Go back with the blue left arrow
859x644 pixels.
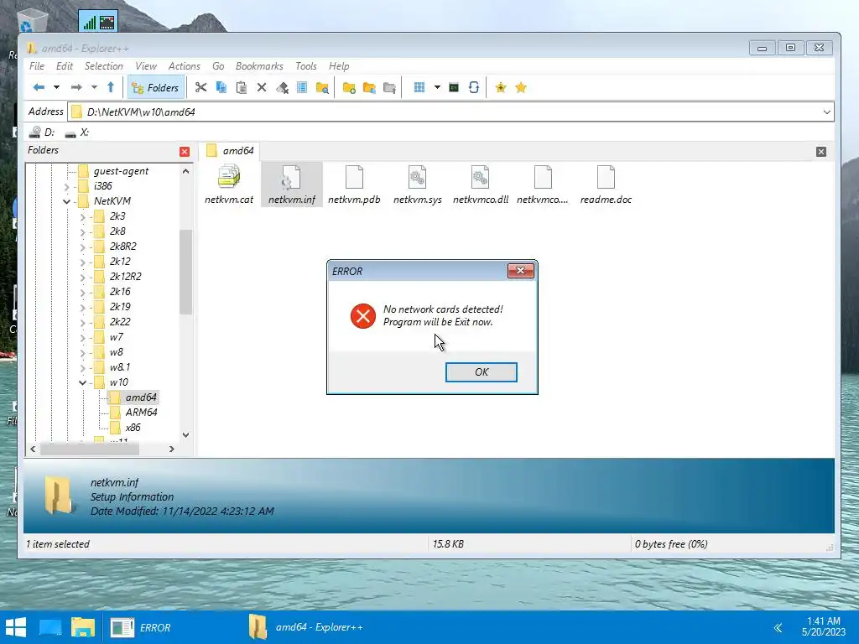39,87
